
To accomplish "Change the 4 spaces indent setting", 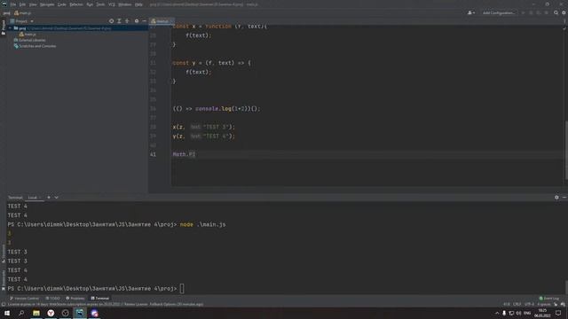I will (x=544, y=305).
